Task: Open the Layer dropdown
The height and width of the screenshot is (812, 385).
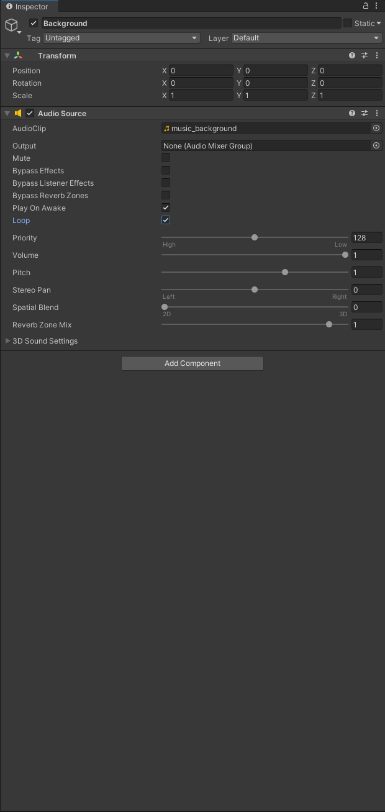Action: (306, 38)
